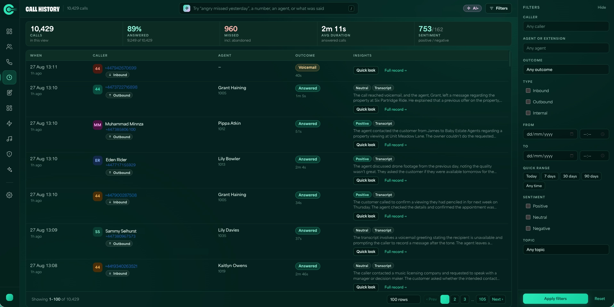The height and width of the screenshot is (307, 614).
Task: Open the lightning bolt icon in sidebar
Action: click(9, 123)
